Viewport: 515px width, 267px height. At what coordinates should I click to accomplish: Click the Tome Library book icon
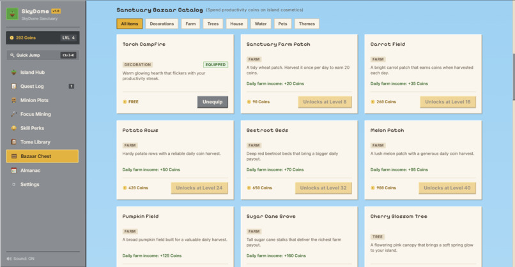click(14, 142)
